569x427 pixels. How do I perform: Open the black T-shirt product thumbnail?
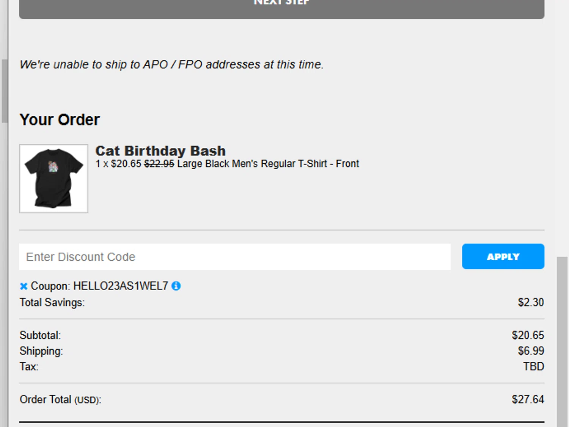click(x=54, y=178)
